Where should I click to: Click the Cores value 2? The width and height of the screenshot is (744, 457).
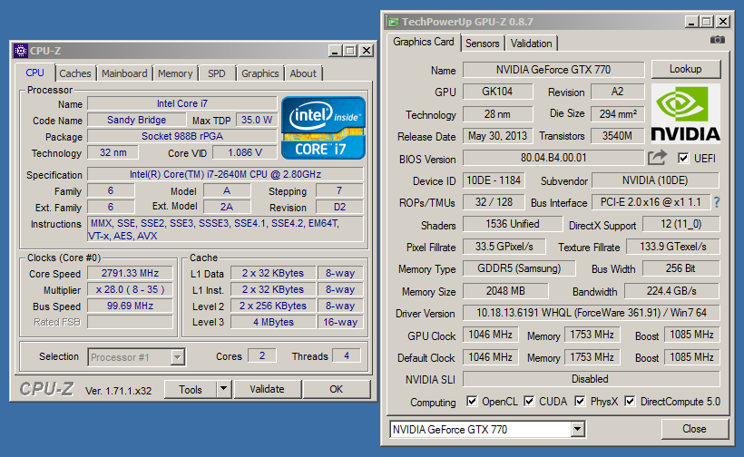coord(262,355)
